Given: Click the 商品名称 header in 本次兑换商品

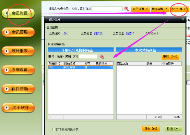Looking at the screenshot, I should click(131, 64).
